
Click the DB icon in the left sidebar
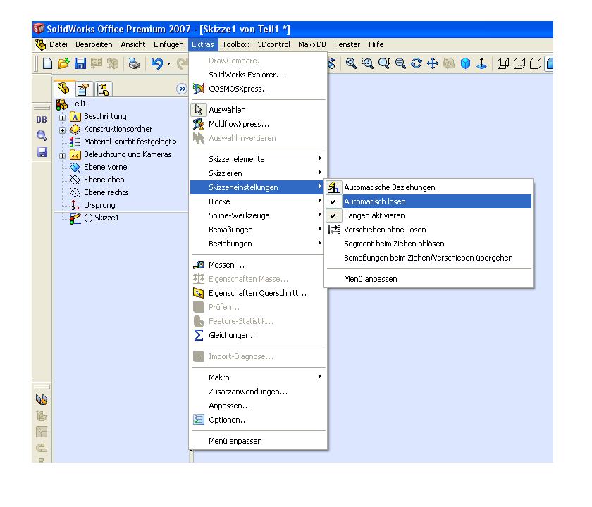pyautogui.click(x=42, y=120)
